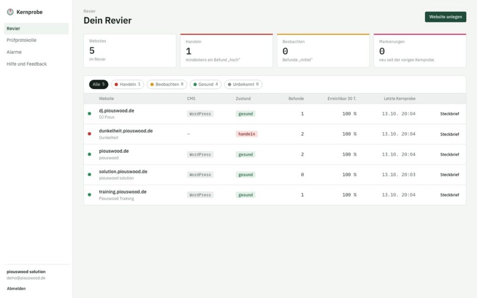Click the Revier breadcrumb above the title

89,11
